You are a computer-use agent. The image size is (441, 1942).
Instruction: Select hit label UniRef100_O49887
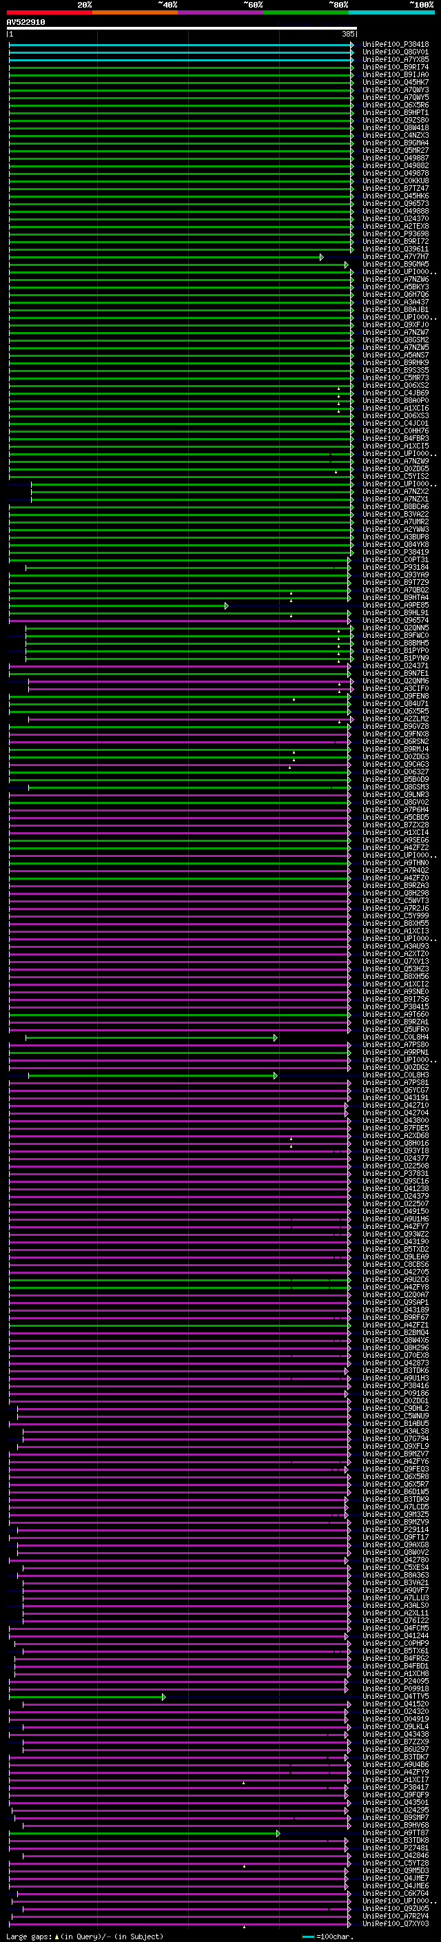396,158
